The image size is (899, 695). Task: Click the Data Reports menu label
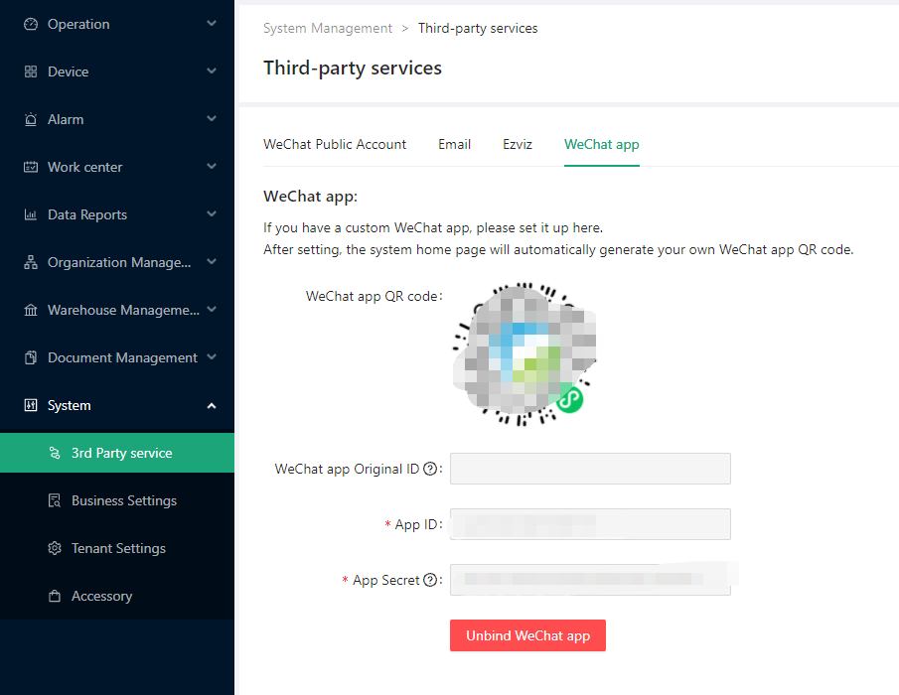[87, 214]
